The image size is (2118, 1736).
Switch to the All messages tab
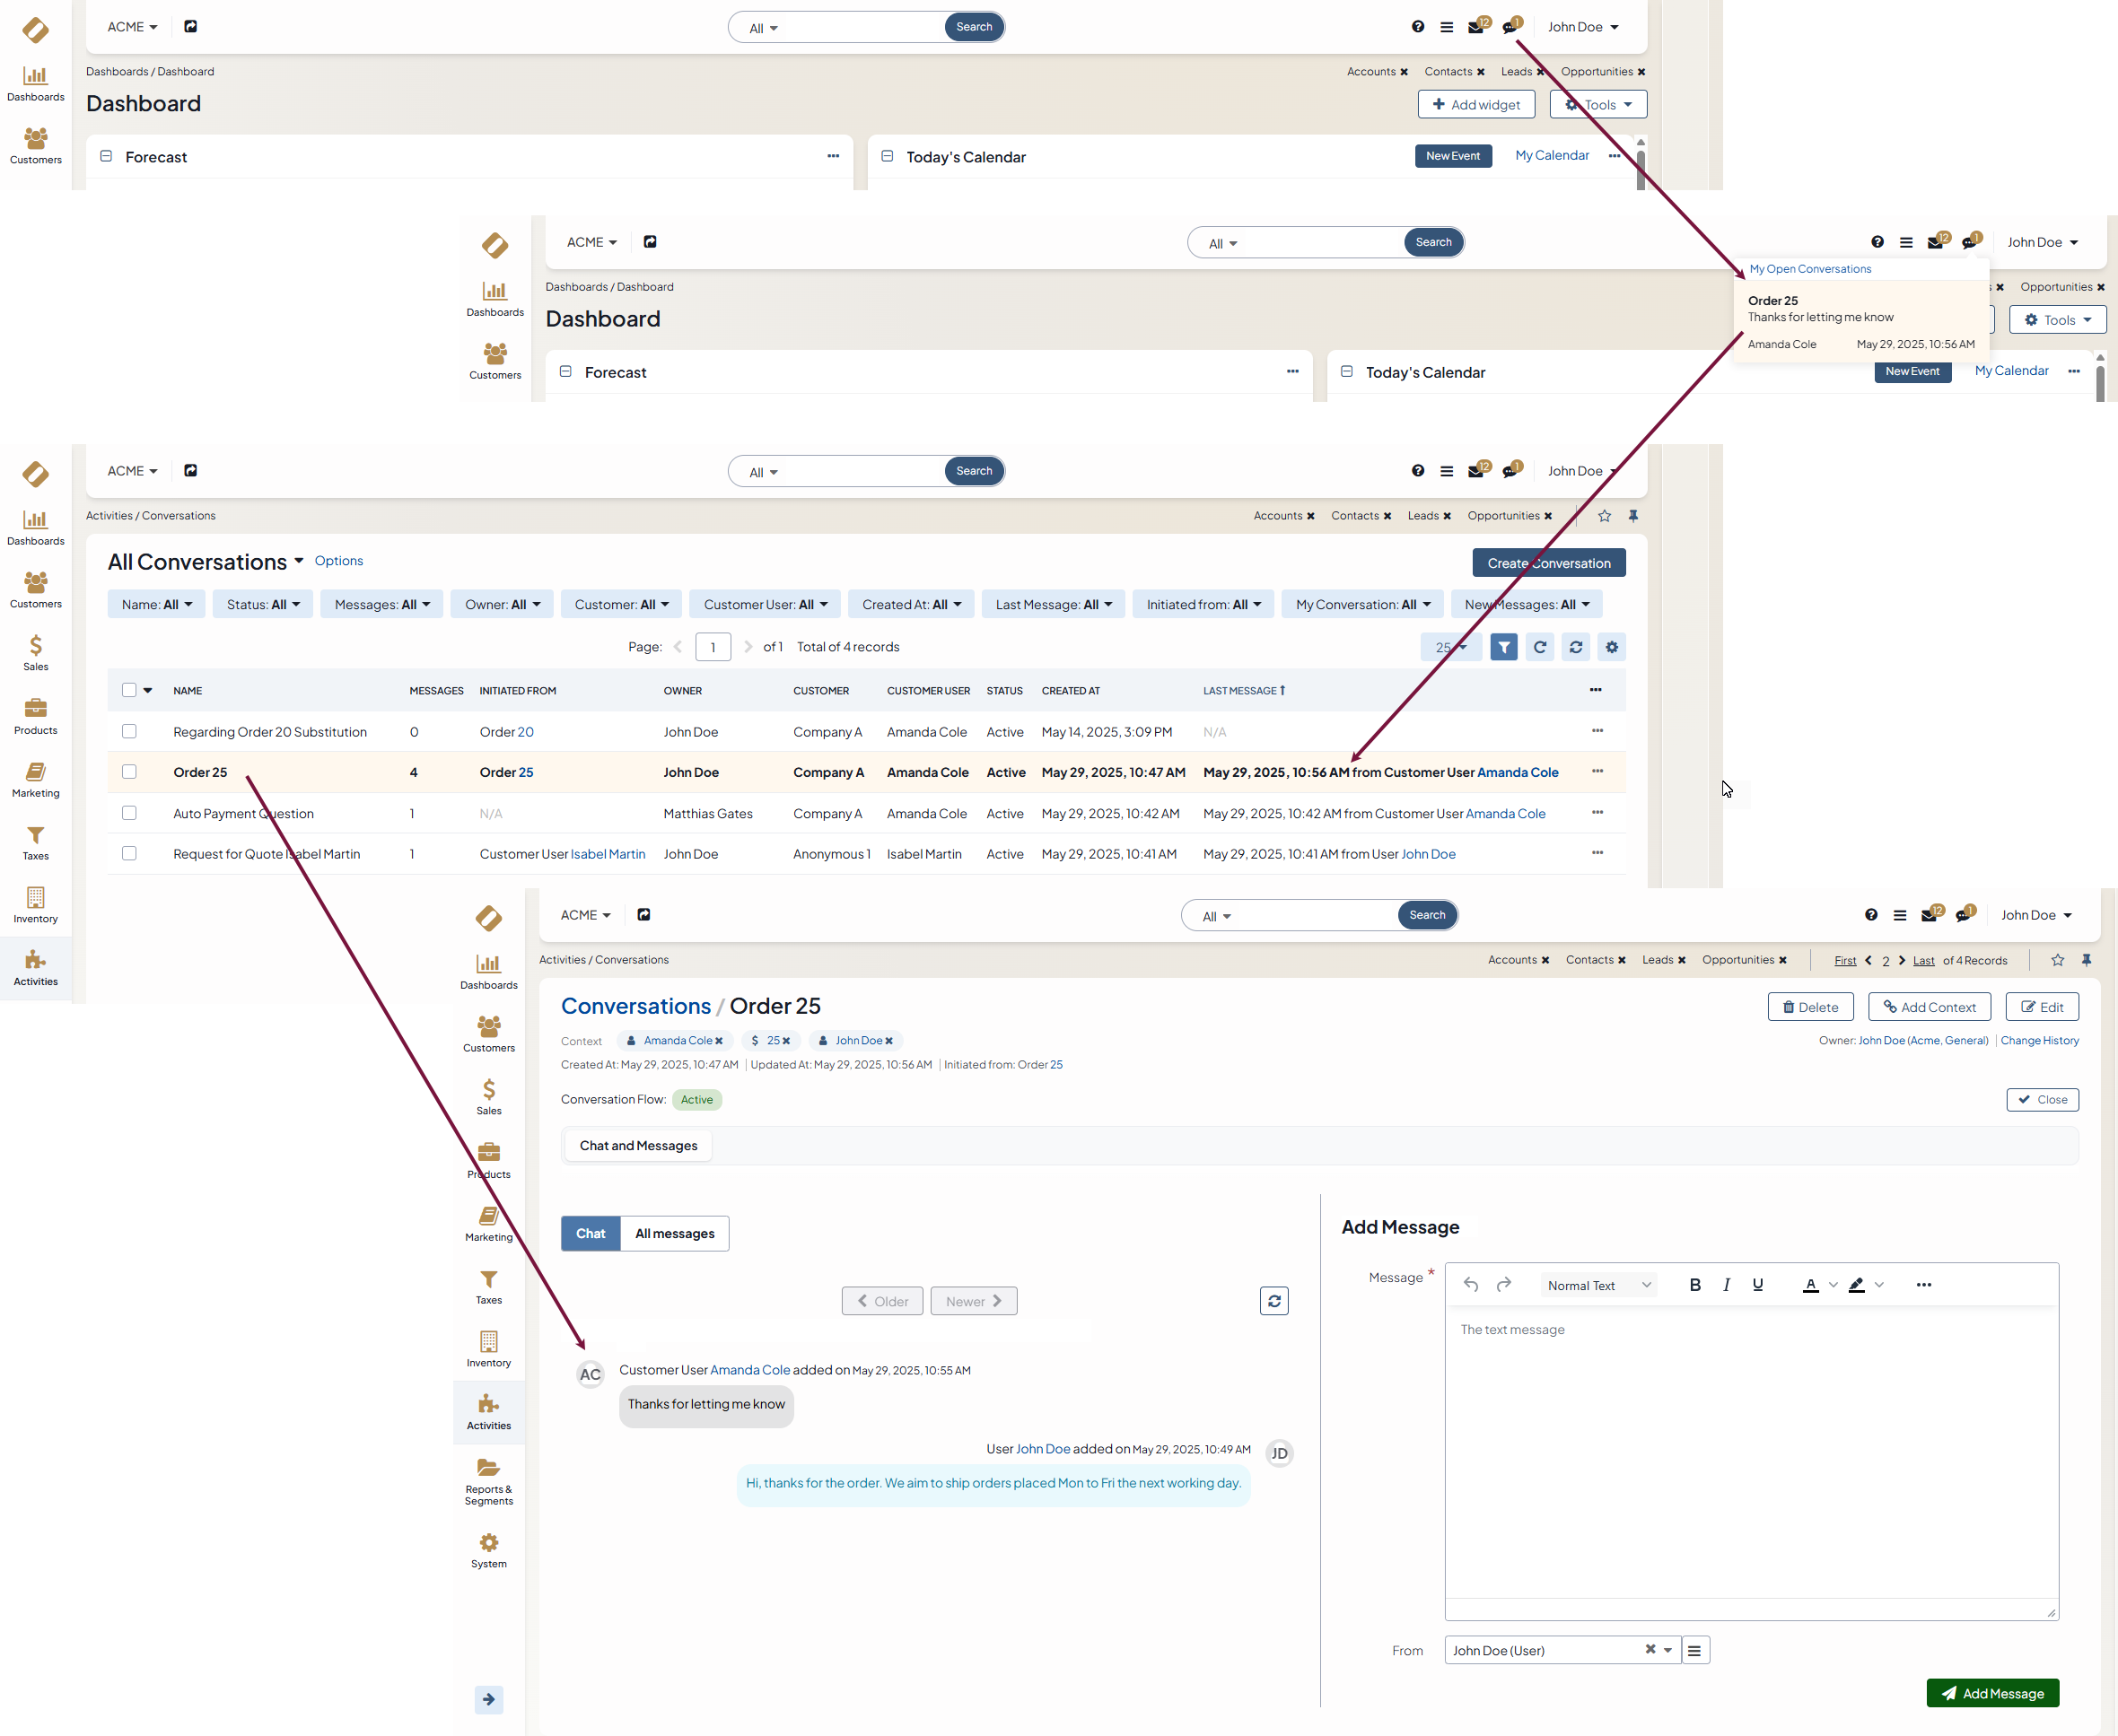[674, 1233]
